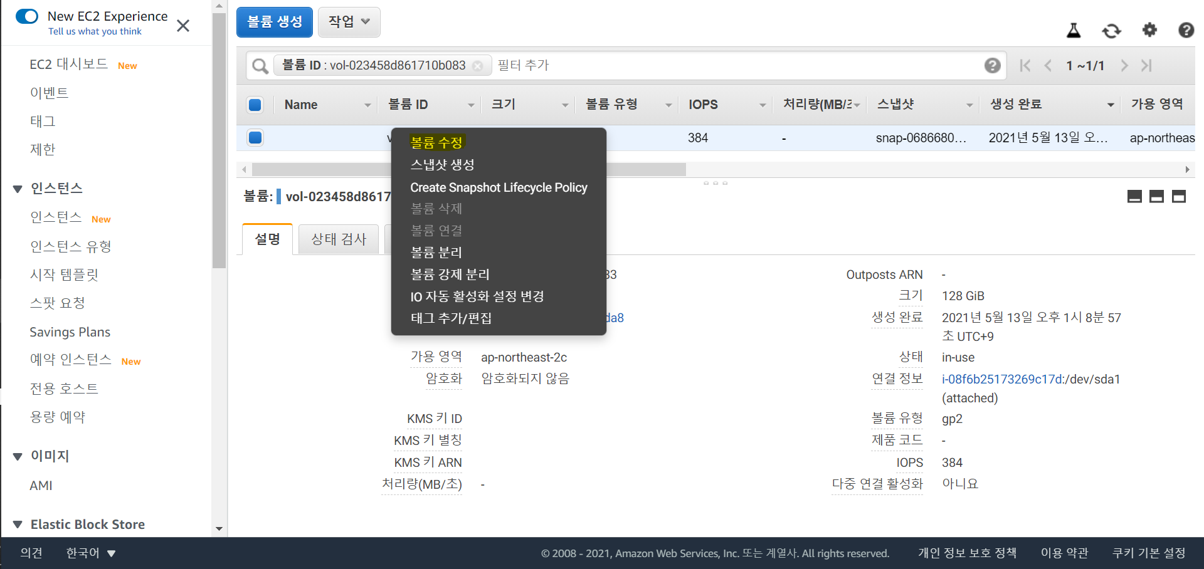Open the 스냅샷 column dropdown arrow
This screenshot has height=569, width=1204.
tap(969, 105)
